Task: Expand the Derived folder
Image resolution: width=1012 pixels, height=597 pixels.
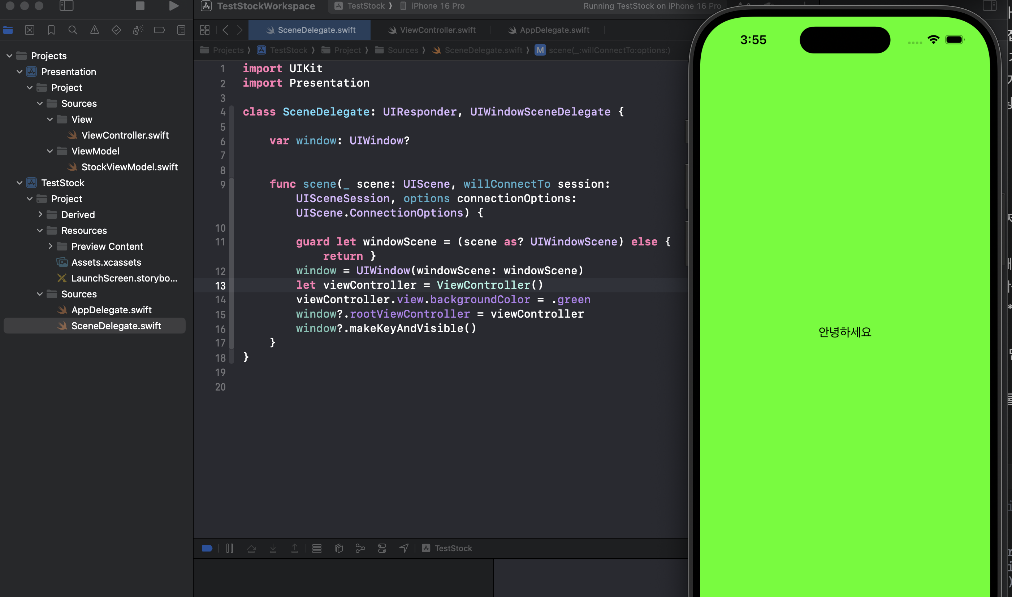Action: pyautogui.click(x=40, y=214)
